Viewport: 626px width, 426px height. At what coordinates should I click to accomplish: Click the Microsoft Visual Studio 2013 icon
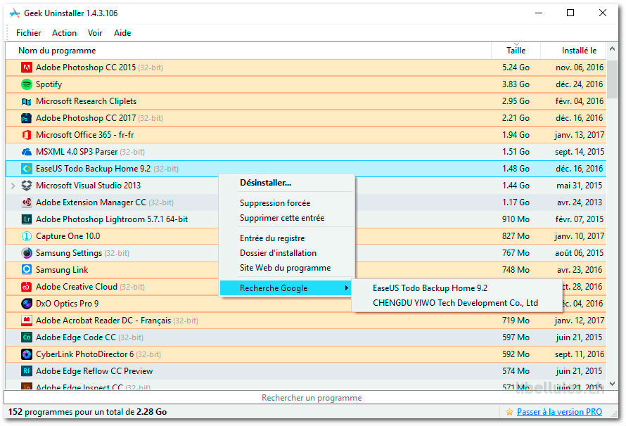click(x=26, y=186)
